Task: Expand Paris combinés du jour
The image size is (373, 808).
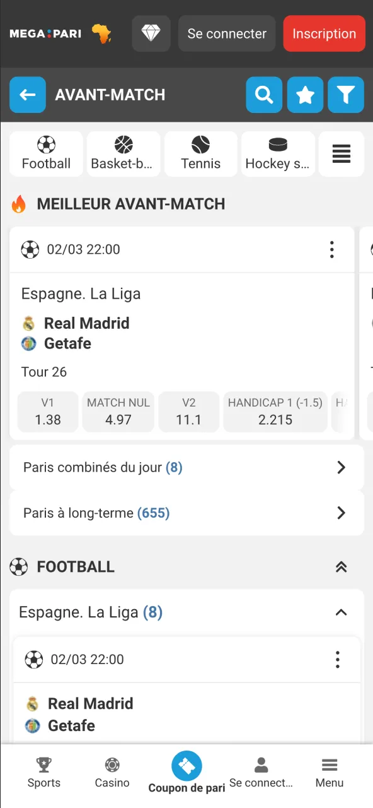Action: (x=186, y=467)
